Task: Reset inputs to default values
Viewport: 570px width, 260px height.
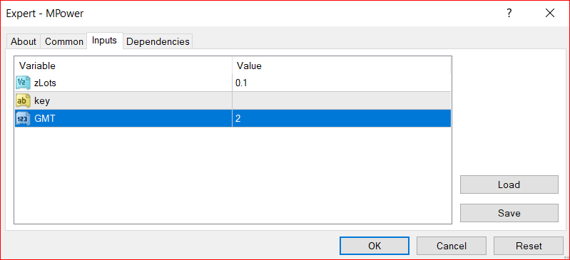Action: click(x=529, y=246)
